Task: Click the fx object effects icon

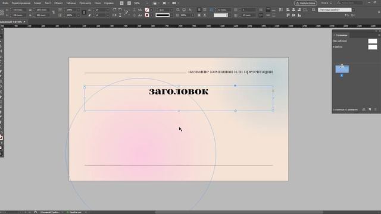Action: (190, 10)
